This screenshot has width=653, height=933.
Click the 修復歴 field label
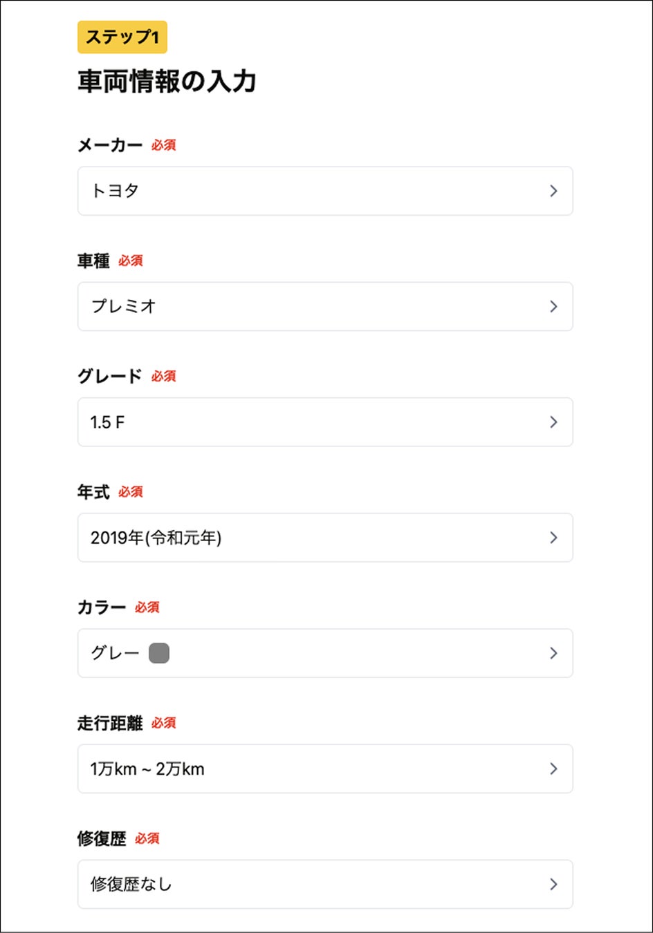coord(102,838)
